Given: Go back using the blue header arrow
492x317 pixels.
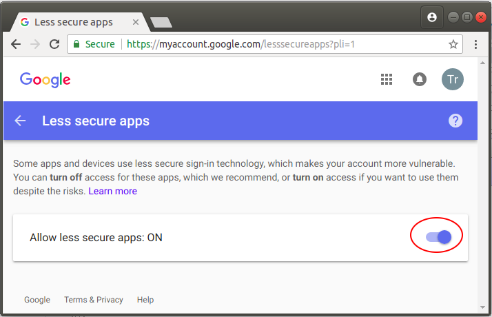Looking at the screenshot, I should [20, 121].
